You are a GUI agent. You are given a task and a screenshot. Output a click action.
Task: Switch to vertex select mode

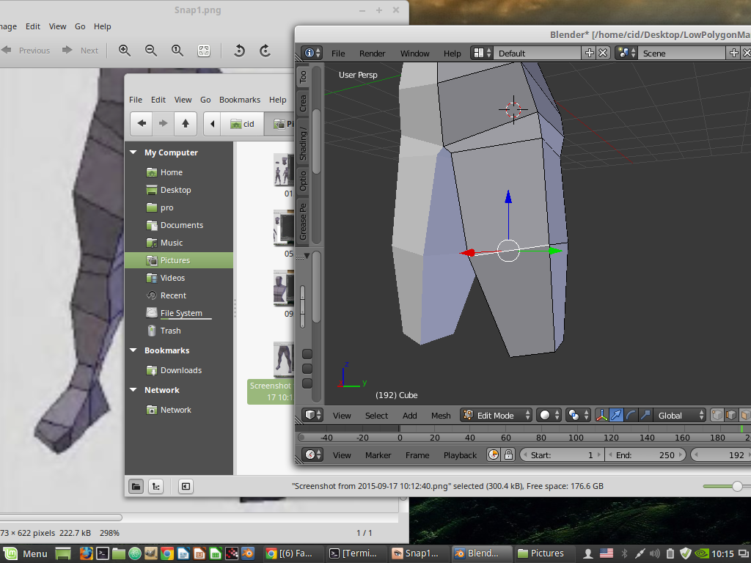pos(717,415)
